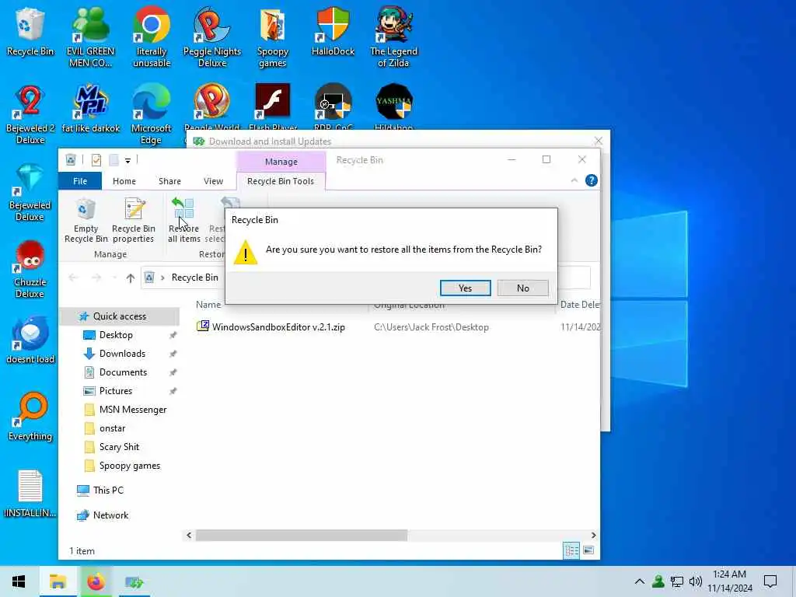Click Empty Recycle Bin in ribbon

point(86,220)
